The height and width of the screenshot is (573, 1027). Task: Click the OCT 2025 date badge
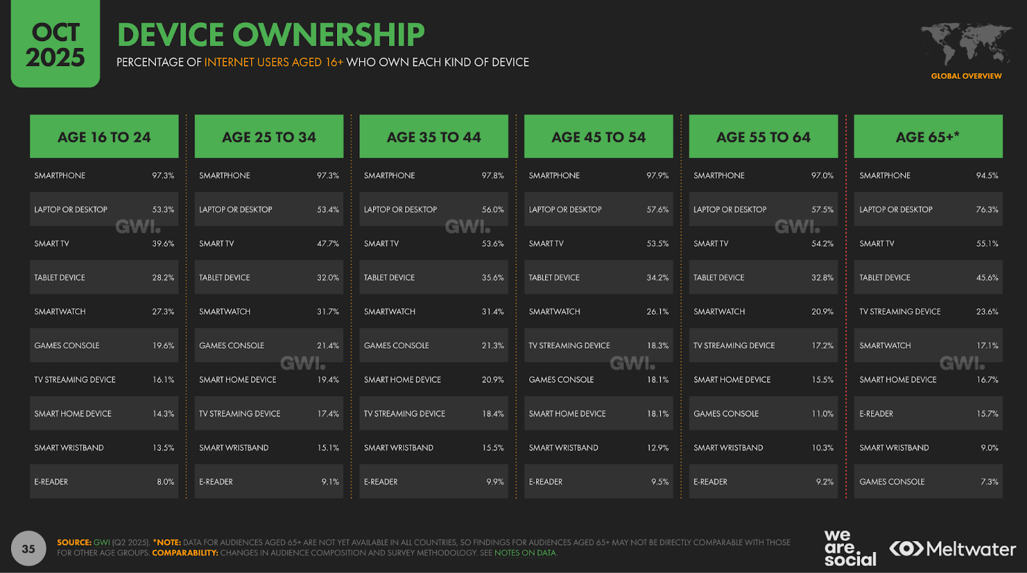pyautogui.click(x=55, y=45)
